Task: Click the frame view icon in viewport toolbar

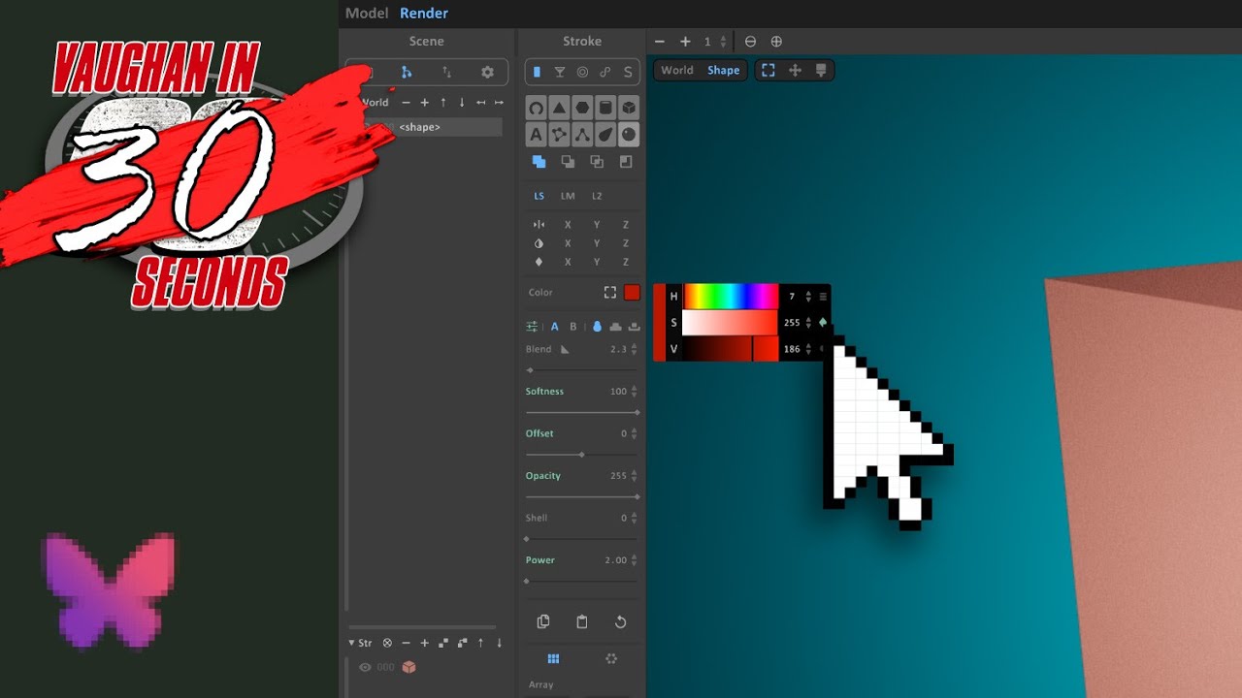Action: pyautogui.click(x=768, y=70)
